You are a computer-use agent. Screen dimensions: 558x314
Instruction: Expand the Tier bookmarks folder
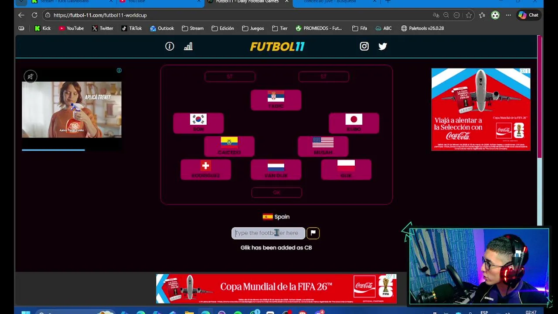279,28
